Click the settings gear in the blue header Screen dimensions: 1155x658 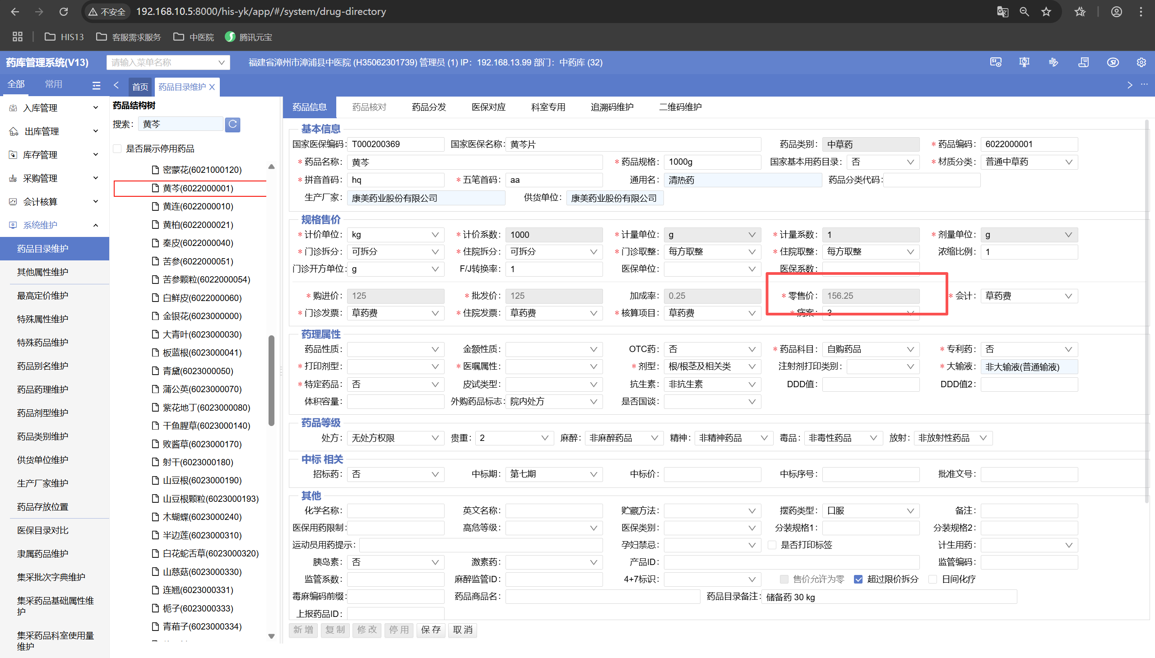point(1141,62)
